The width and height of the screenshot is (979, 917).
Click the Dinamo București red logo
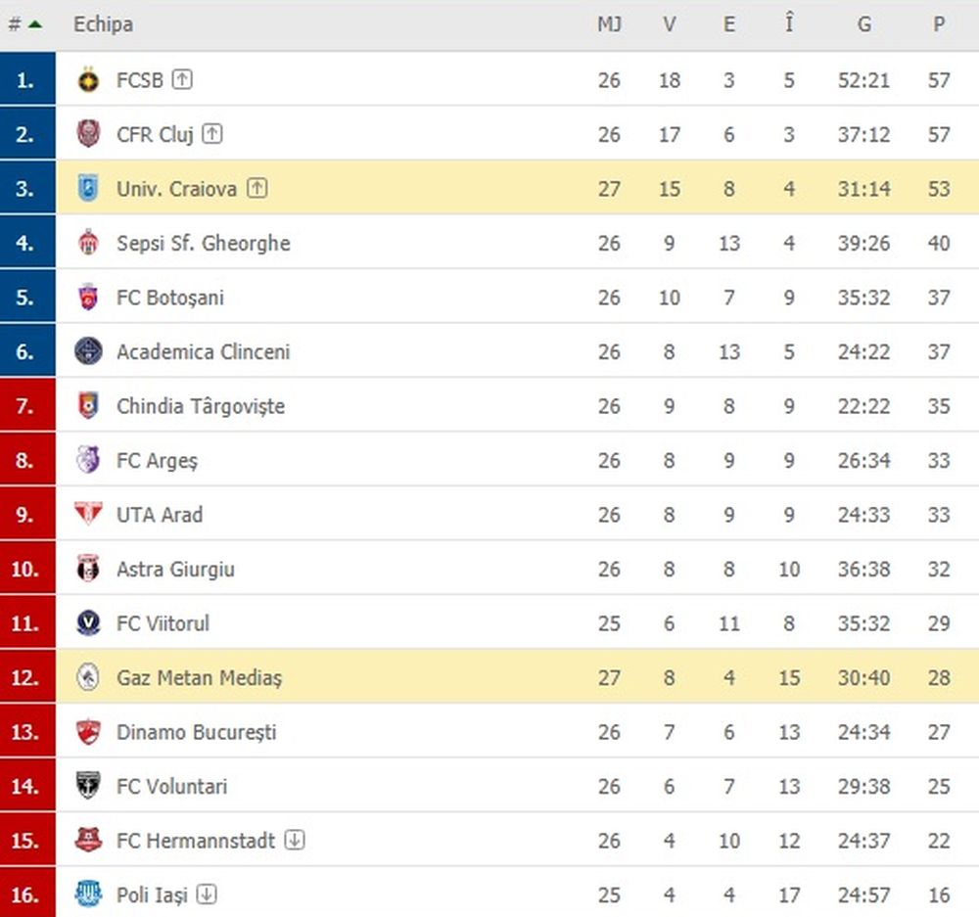pos(88,732)
